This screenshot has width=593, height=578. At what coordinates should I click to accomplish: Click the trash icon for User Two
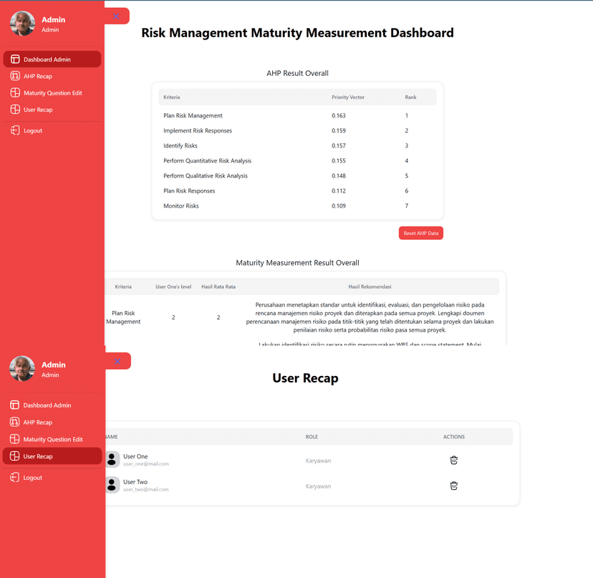point(453,486)
